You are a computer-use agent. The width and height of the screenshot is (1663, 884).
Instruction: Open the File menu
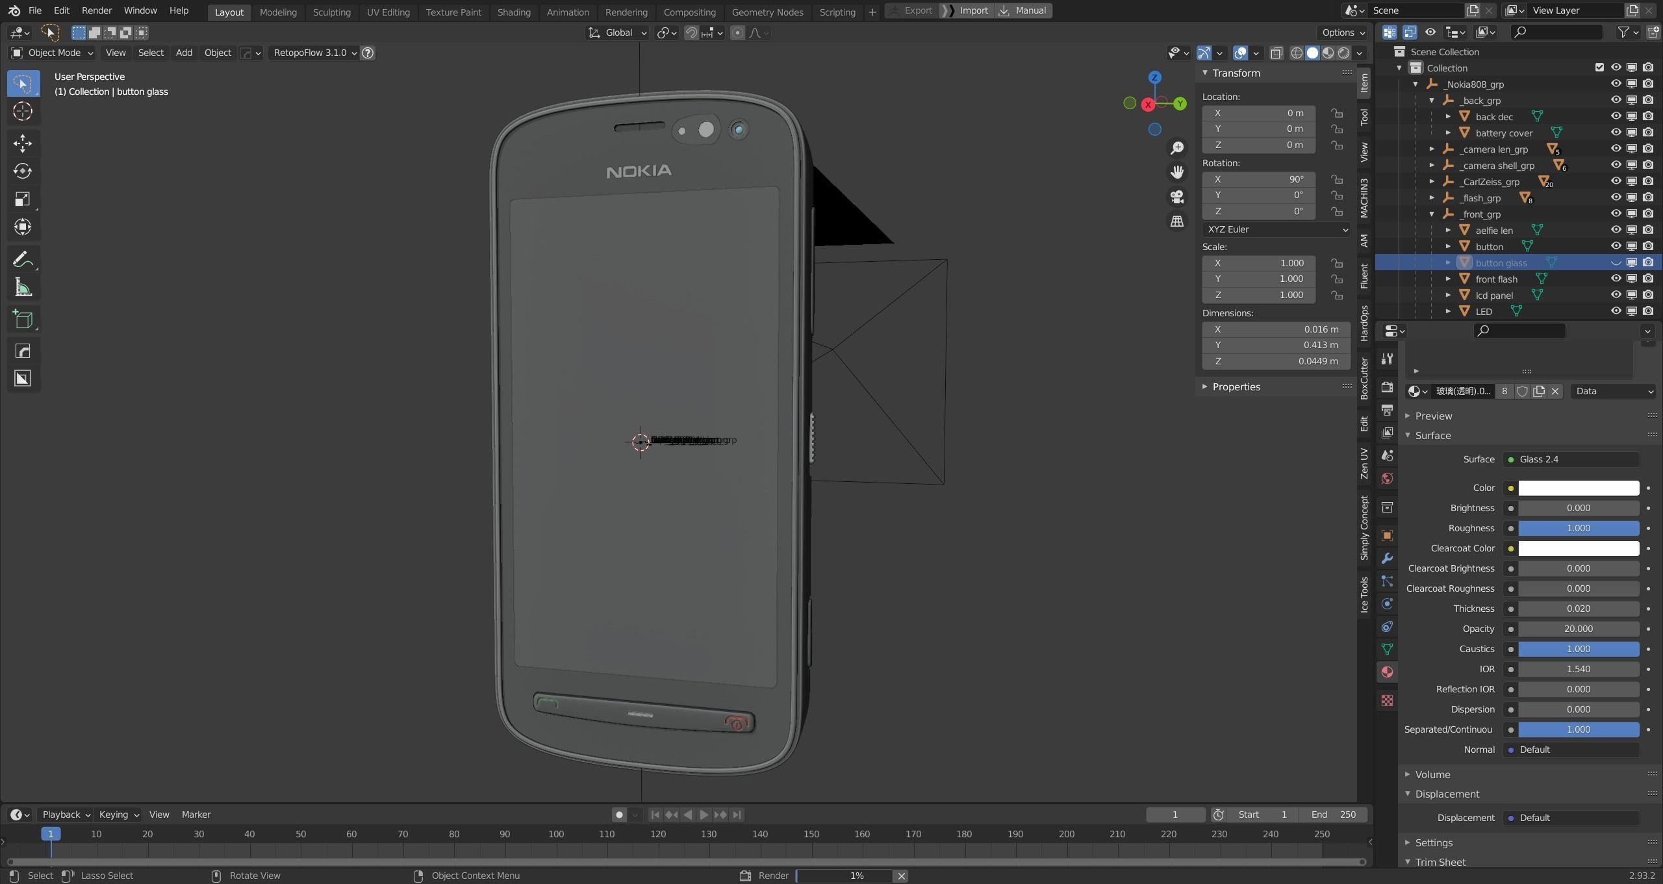coord(35,11)
